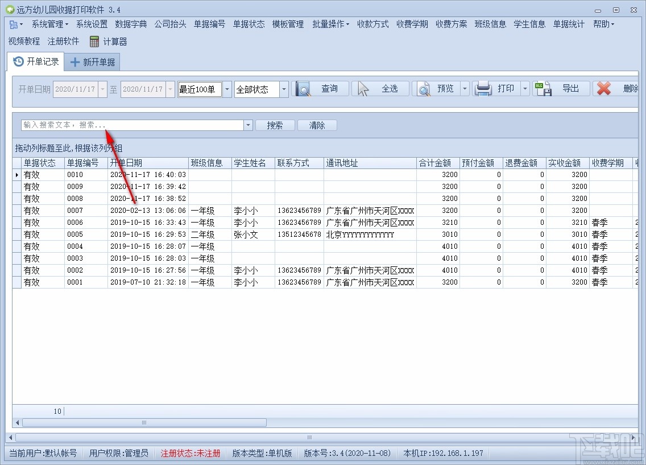Open 注册软件 menu item
Screen dimensions: 646x465
(x=63, y=41)
